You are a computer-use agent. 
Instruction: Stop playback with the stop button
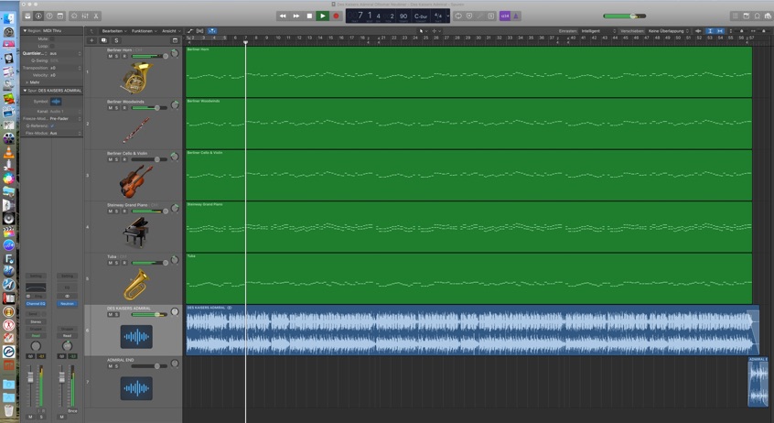(x=309, y=16)
